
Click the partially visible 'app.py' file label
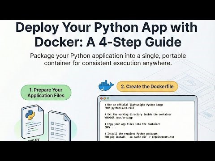point(34,140)
